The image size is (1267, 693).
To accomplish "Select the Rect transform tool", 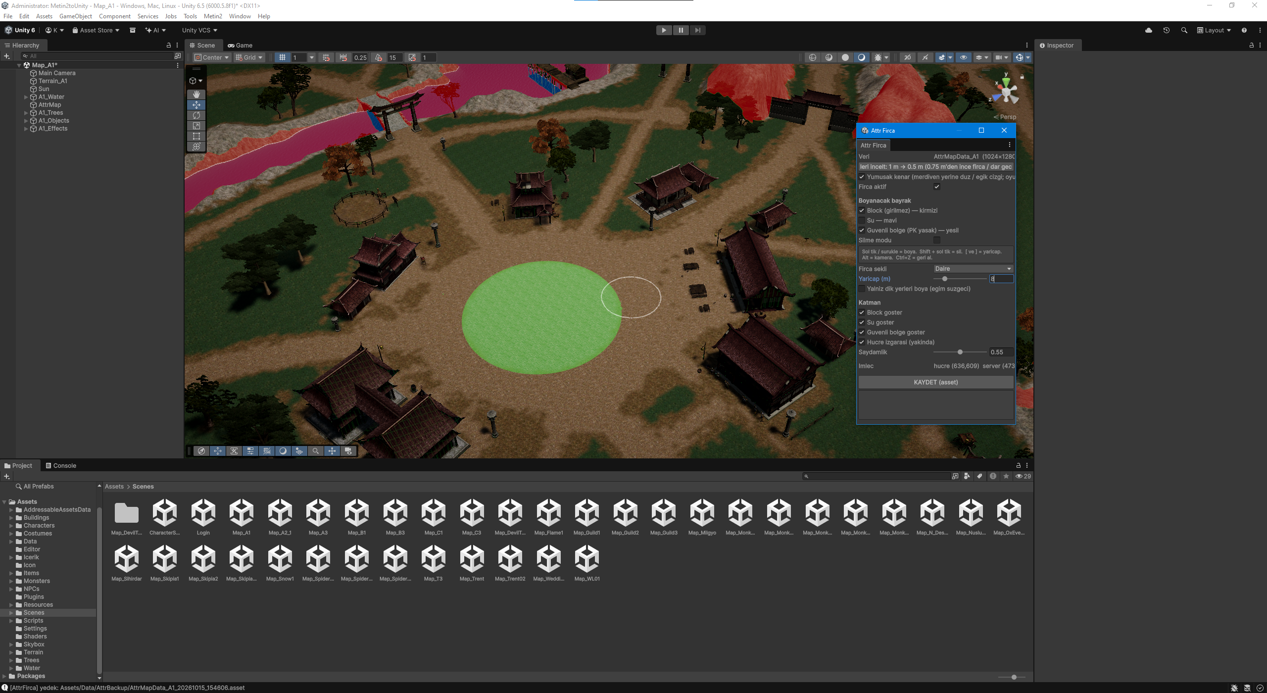I will [196, 136].
